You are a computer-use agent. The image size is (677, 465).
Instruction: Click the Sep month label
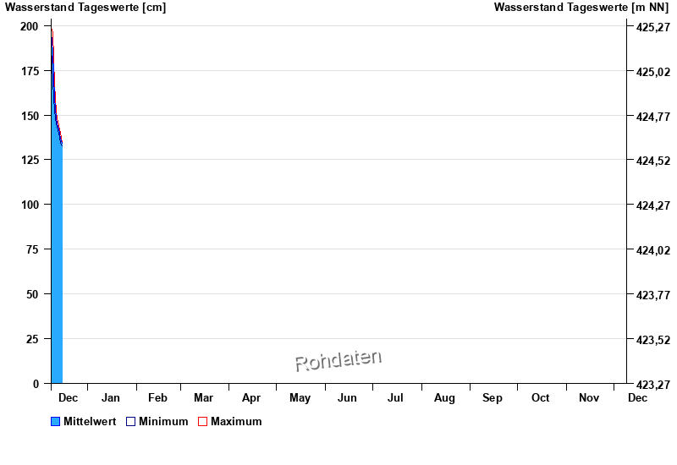point(493,397)
